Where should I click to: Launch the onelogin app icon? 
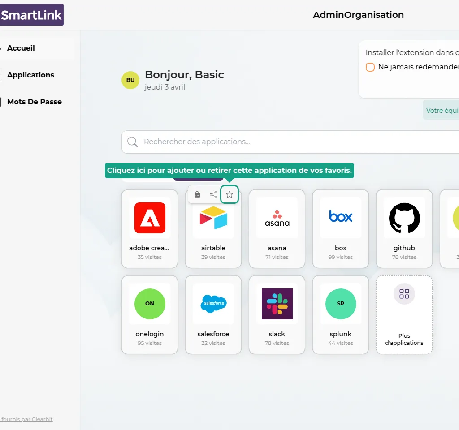150,304
